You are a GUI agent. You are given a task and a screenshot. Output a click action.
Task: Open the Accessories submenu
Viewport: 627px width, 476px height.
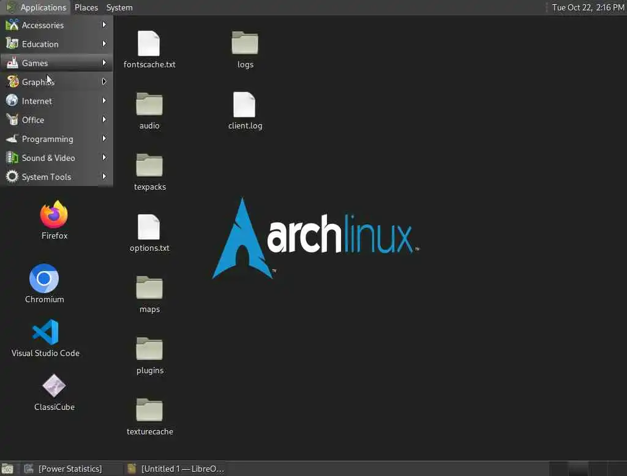point(57,25)
